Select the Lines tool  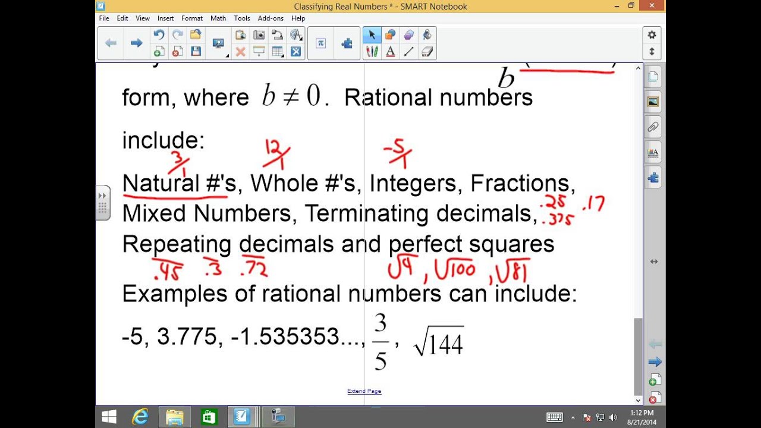tap(409, 52)
